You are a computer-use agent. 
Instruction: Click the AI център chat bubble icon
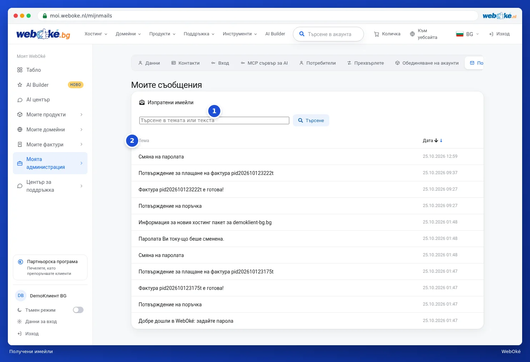pos(20,100)
